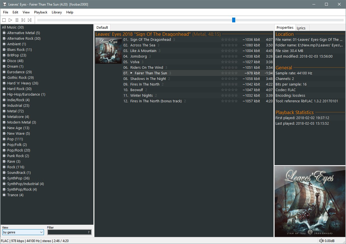This screenshot has width=346, height=244.
Task: Click the File name property row
Action: click(310, 40)
